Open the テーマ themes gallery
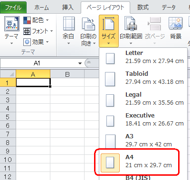Image resolution: width=190 pixels, height=180 pixels. pyautogui.click(x=11, y=30)
